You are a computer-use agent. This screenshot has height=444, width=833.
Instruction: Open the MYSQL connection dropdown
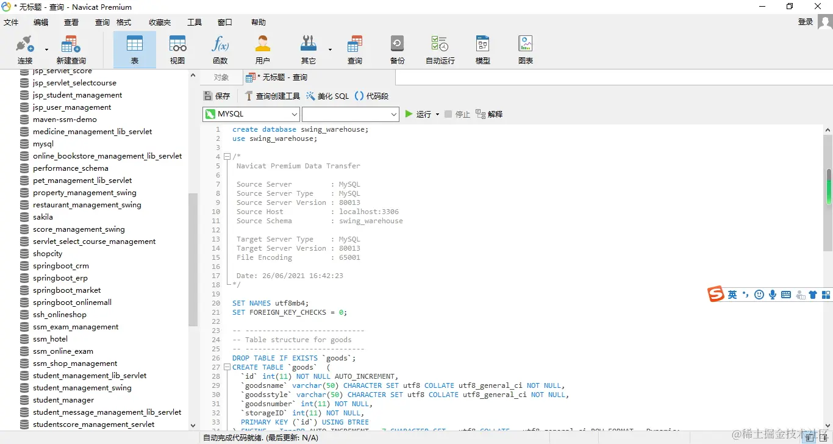point(251,114)
